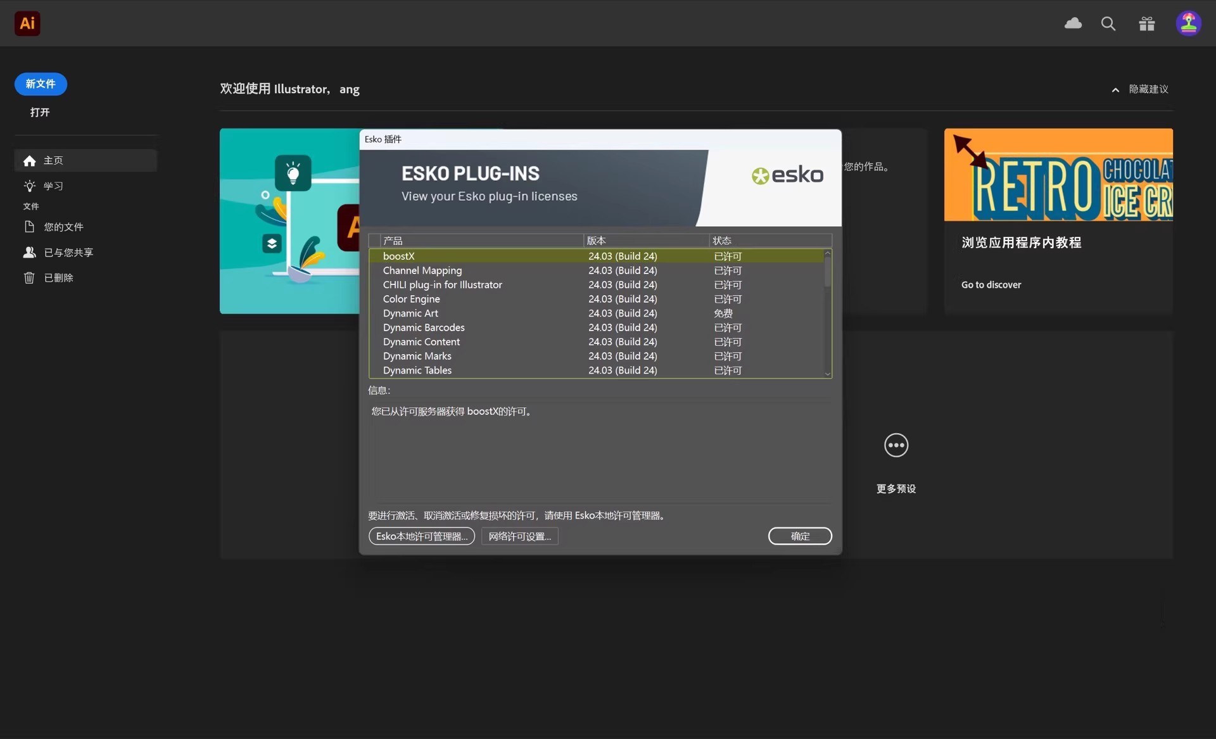Click the plug-in list scrollbar thumb
This screenshot has width=1216, height=739.
click(x=827, y=272)
